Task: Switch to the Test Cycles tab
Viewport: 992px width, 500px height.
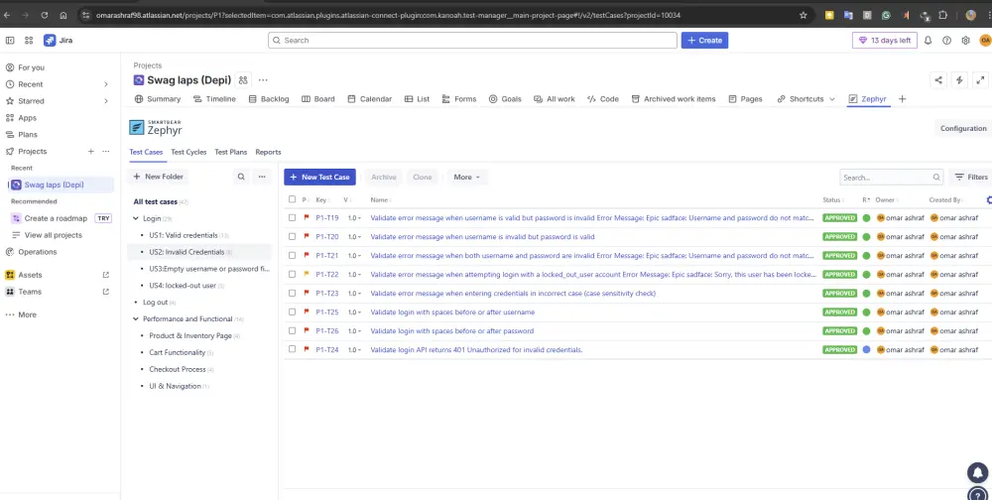Action: (x=188, y=152)
